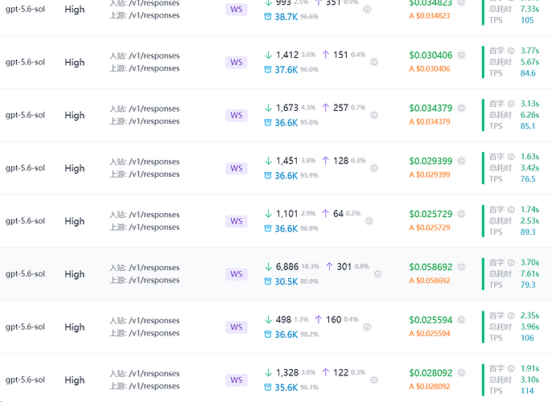Click 入站: /v1/responses in the 6,886 row
Viewport: 552px width, 402px height.
point(145,268)
